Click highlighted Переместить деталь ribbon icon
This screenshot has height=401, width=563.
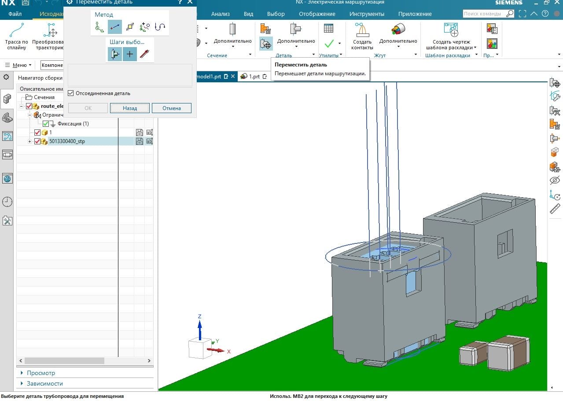click(x=266, y=44)
